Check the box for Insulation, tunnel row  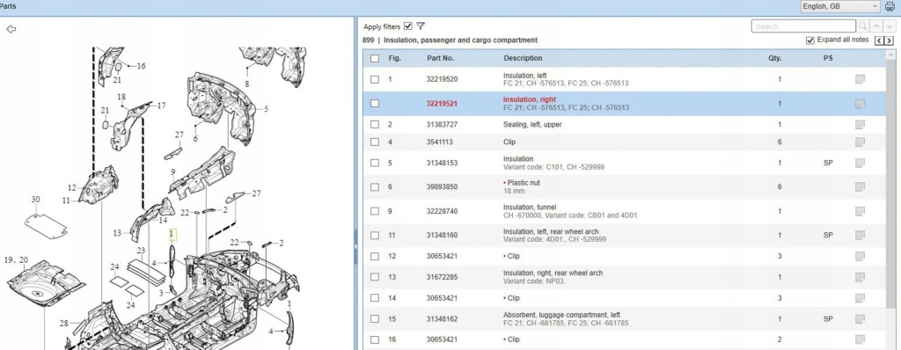[x=375, y=211]
